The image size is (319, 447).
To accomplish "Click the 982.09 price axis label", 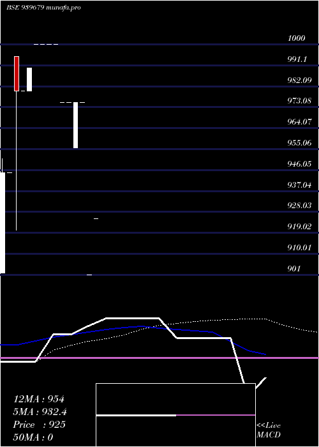I will 299,80.
